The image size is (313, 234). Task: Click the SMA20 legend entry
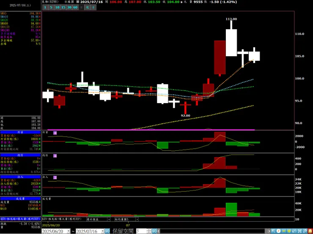click(20, 20)
